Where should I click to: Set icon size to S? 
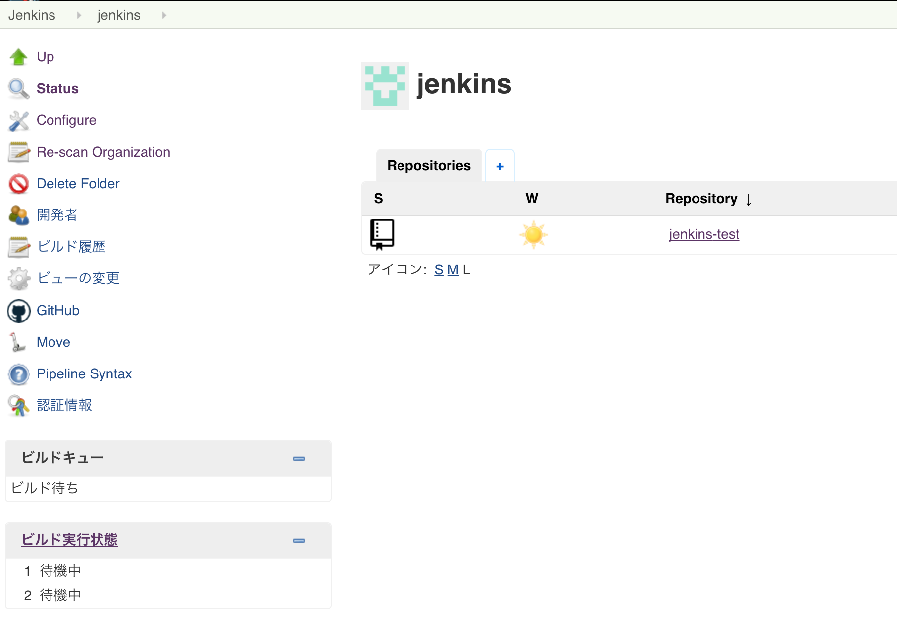coord(438,269)
